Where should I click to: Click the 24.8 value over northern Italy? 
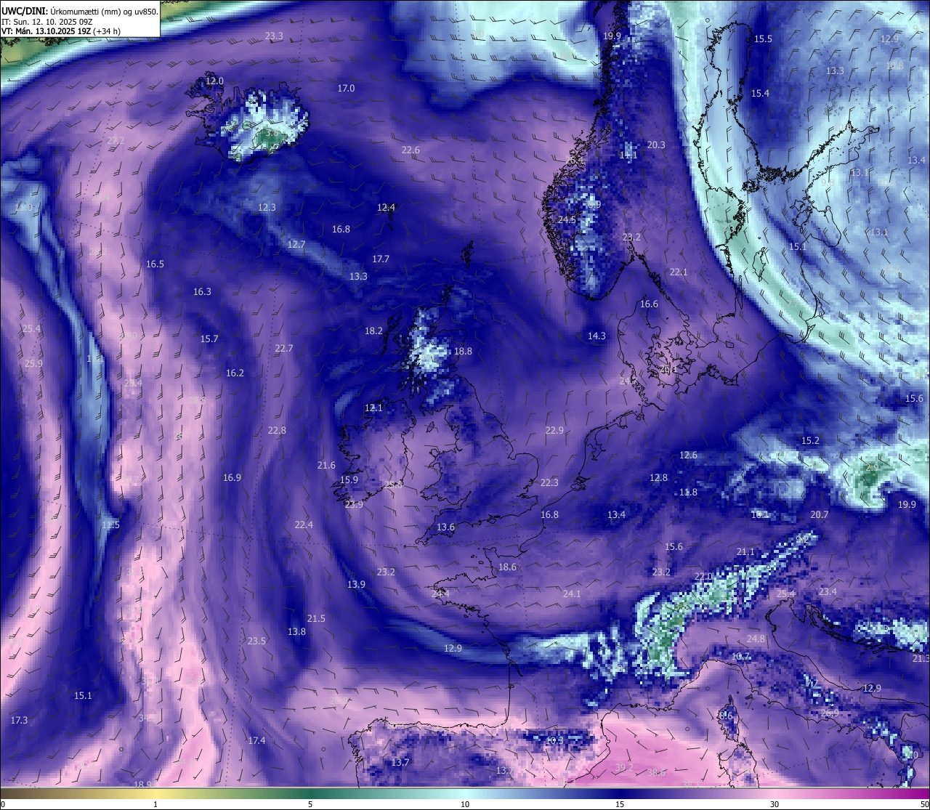coord(756,639)
